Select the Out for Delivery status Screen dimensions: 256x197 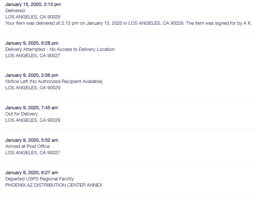point(21,114)
